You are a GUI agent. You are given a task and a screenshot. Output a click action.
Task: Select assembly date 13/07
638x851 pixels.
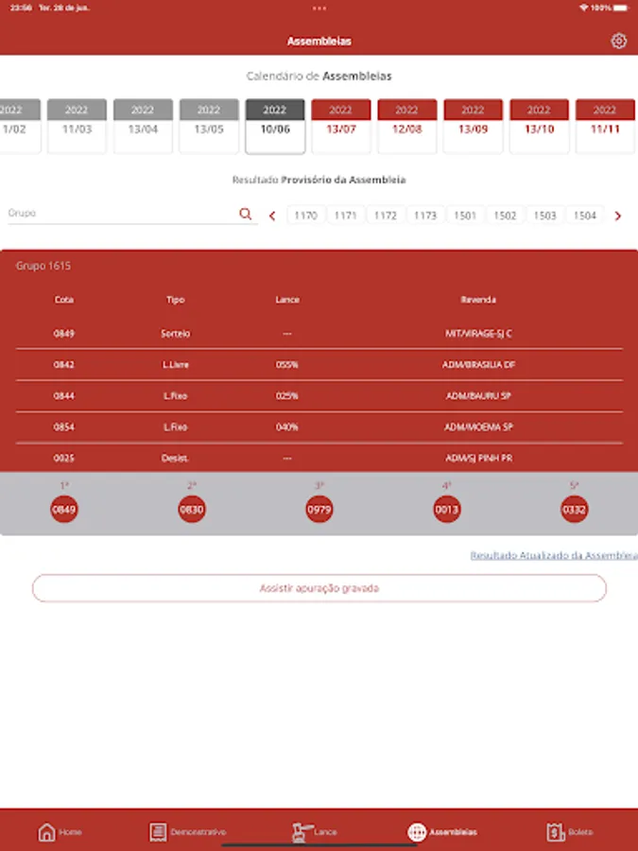point(341,126)
